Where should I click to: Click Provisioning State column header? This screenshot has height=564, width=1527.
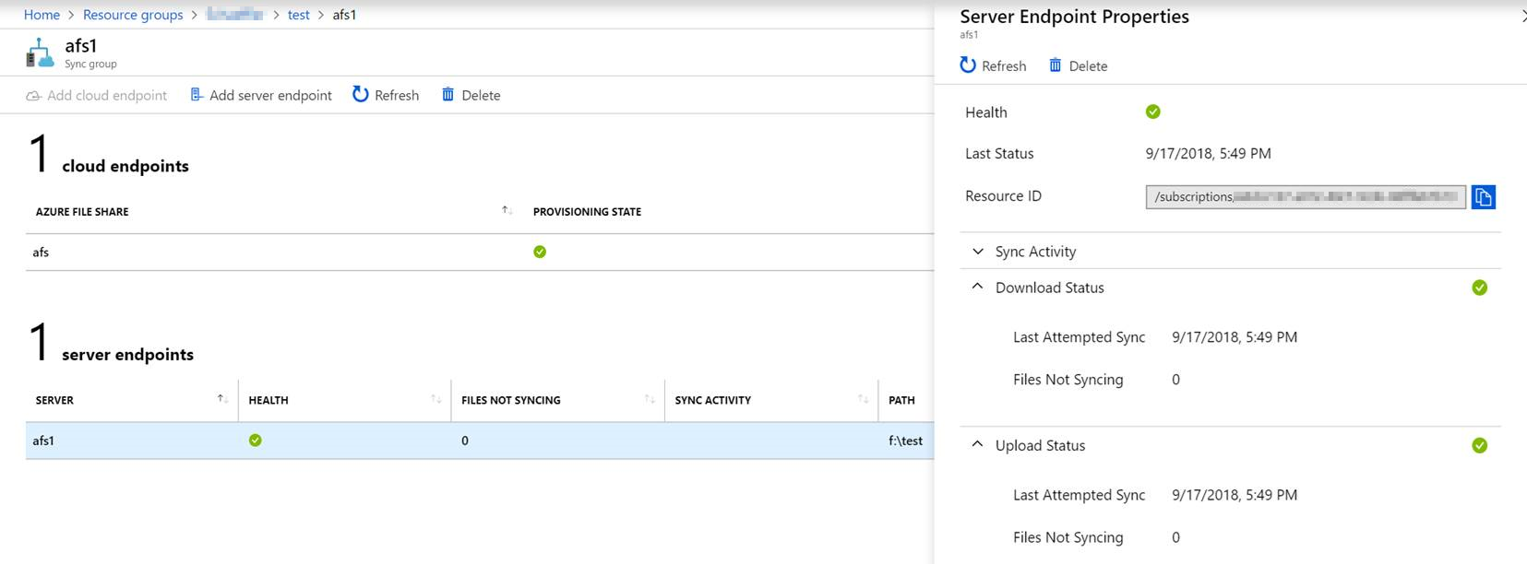pyautogui.click(x=587, y=212)
